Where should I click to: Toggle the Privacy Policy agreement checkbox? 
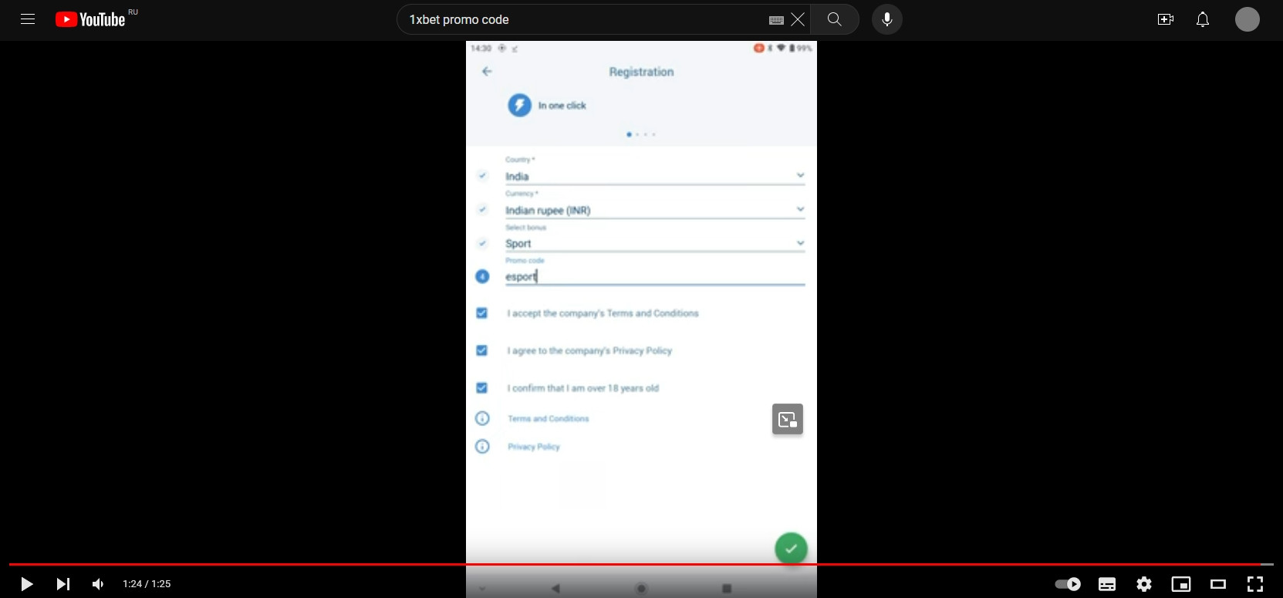[481, 350]
